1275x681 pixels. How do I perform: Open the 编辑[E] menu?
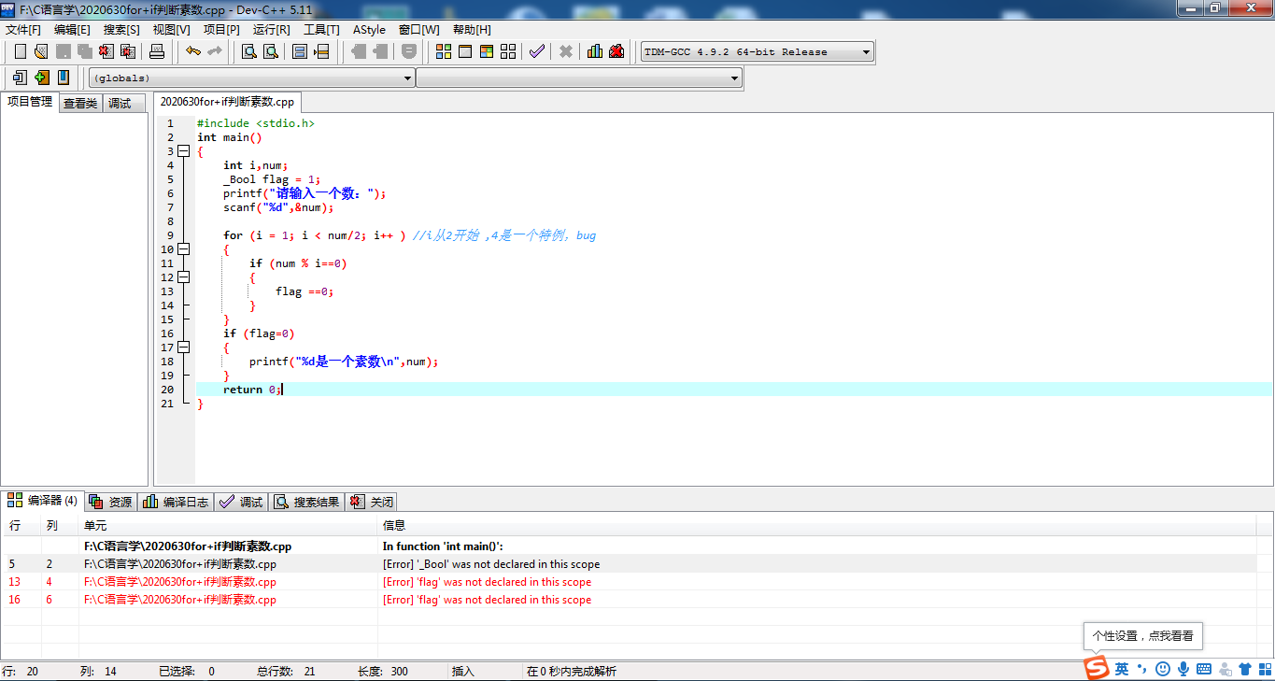(72, 30)
